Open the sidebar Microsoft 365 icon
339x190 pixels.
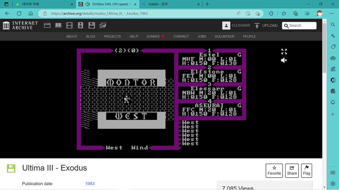click(333, 80)
